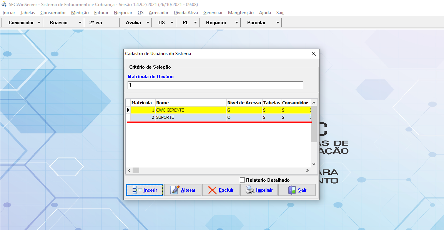
Task: Click the 2ª via toolbar button
Action: point(96,23)
